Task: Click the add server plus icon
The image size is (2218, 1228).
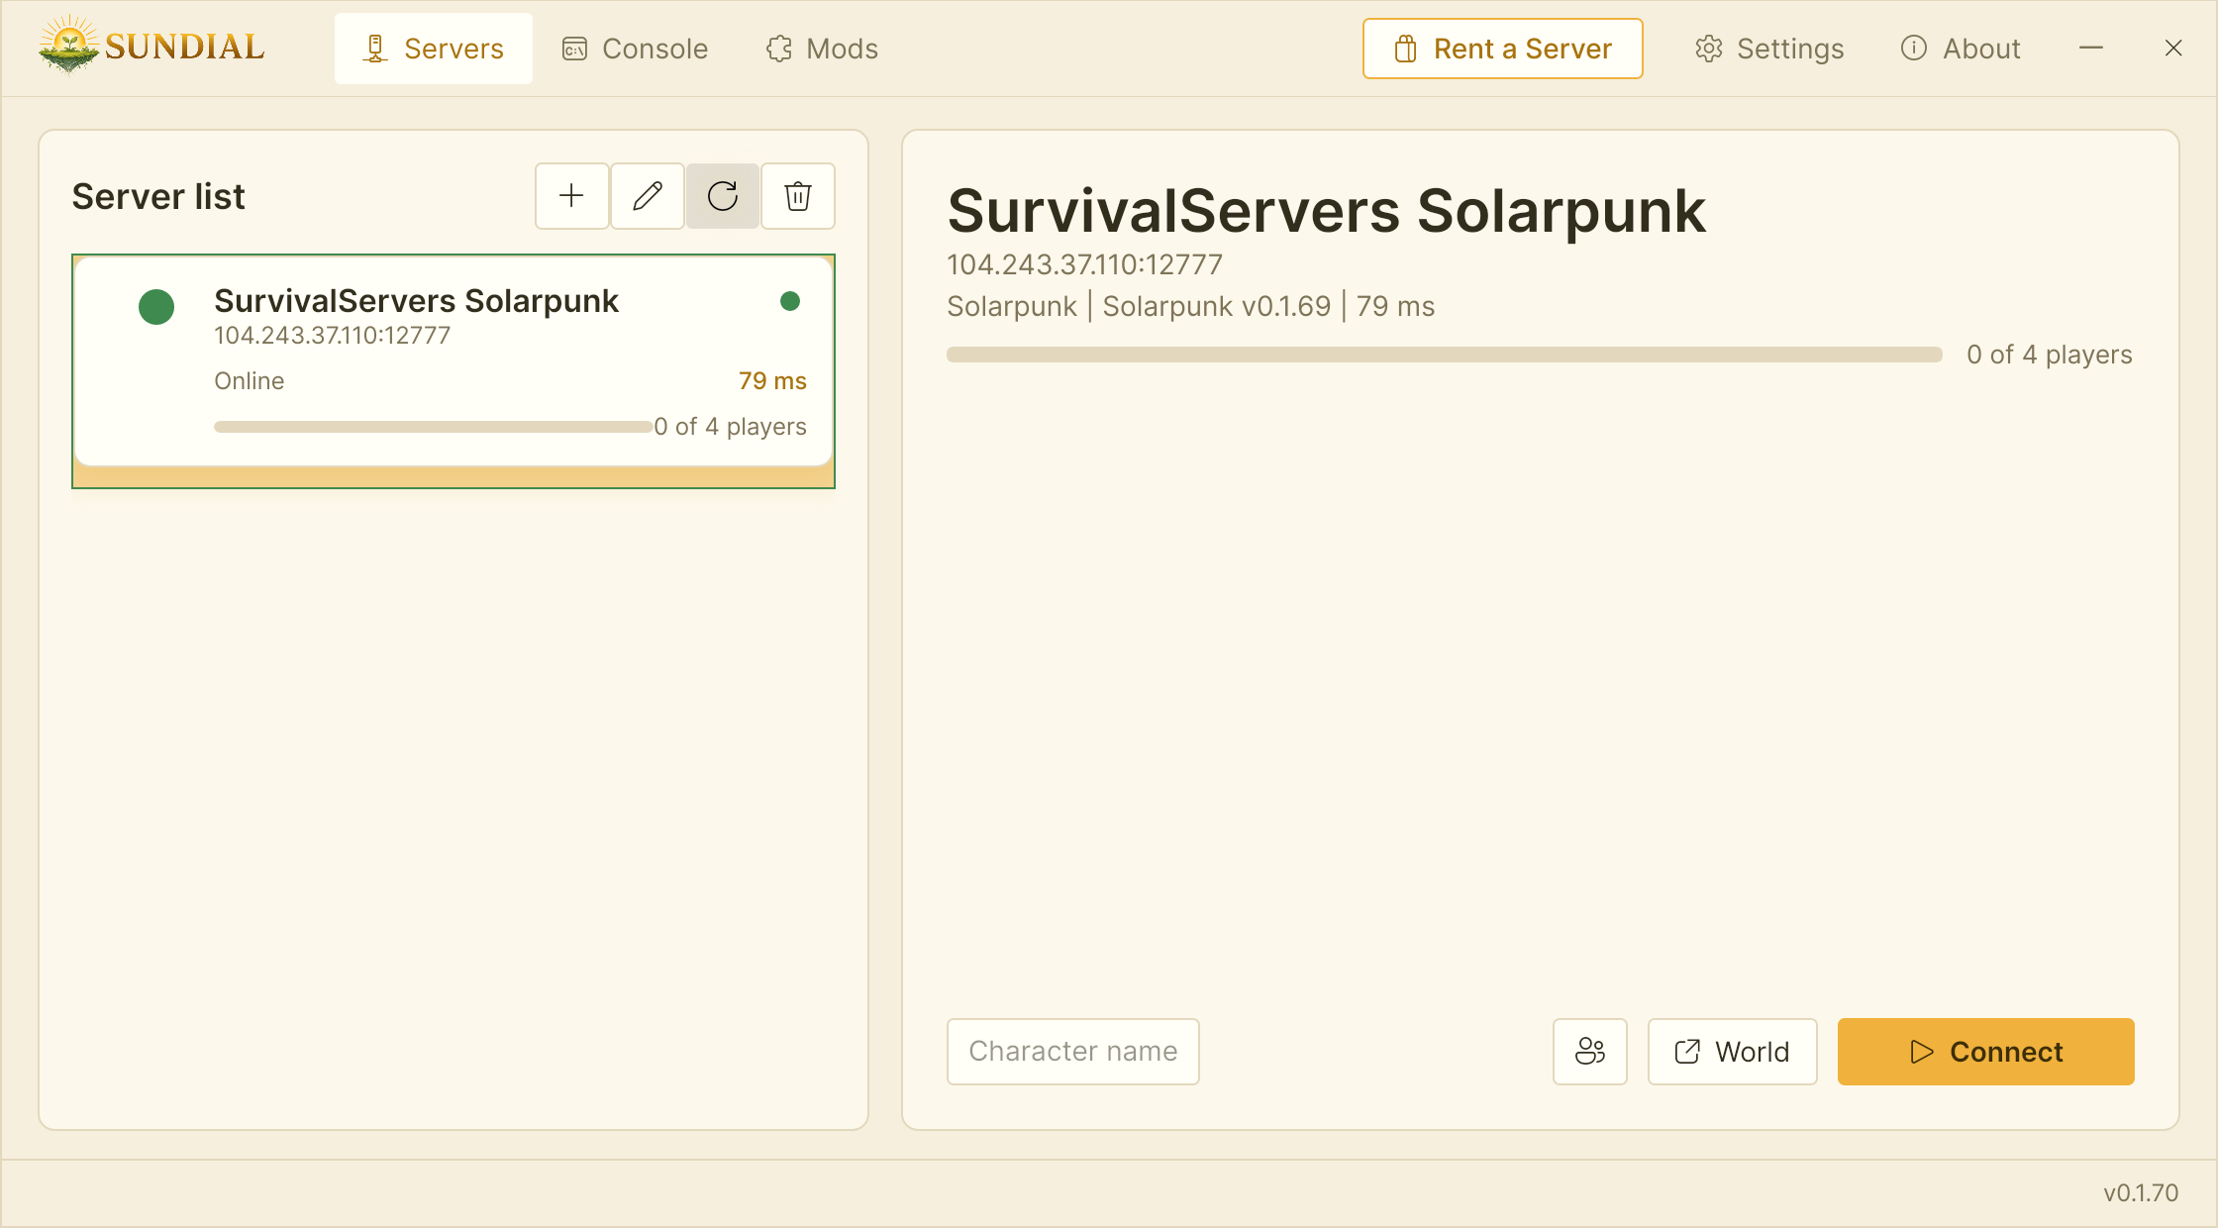Action: [571, 196]
